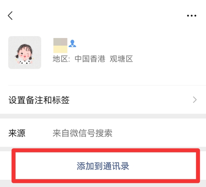206x187 pixels.
Task: Open the three-dot more options menu
Action: coord(192,16)
